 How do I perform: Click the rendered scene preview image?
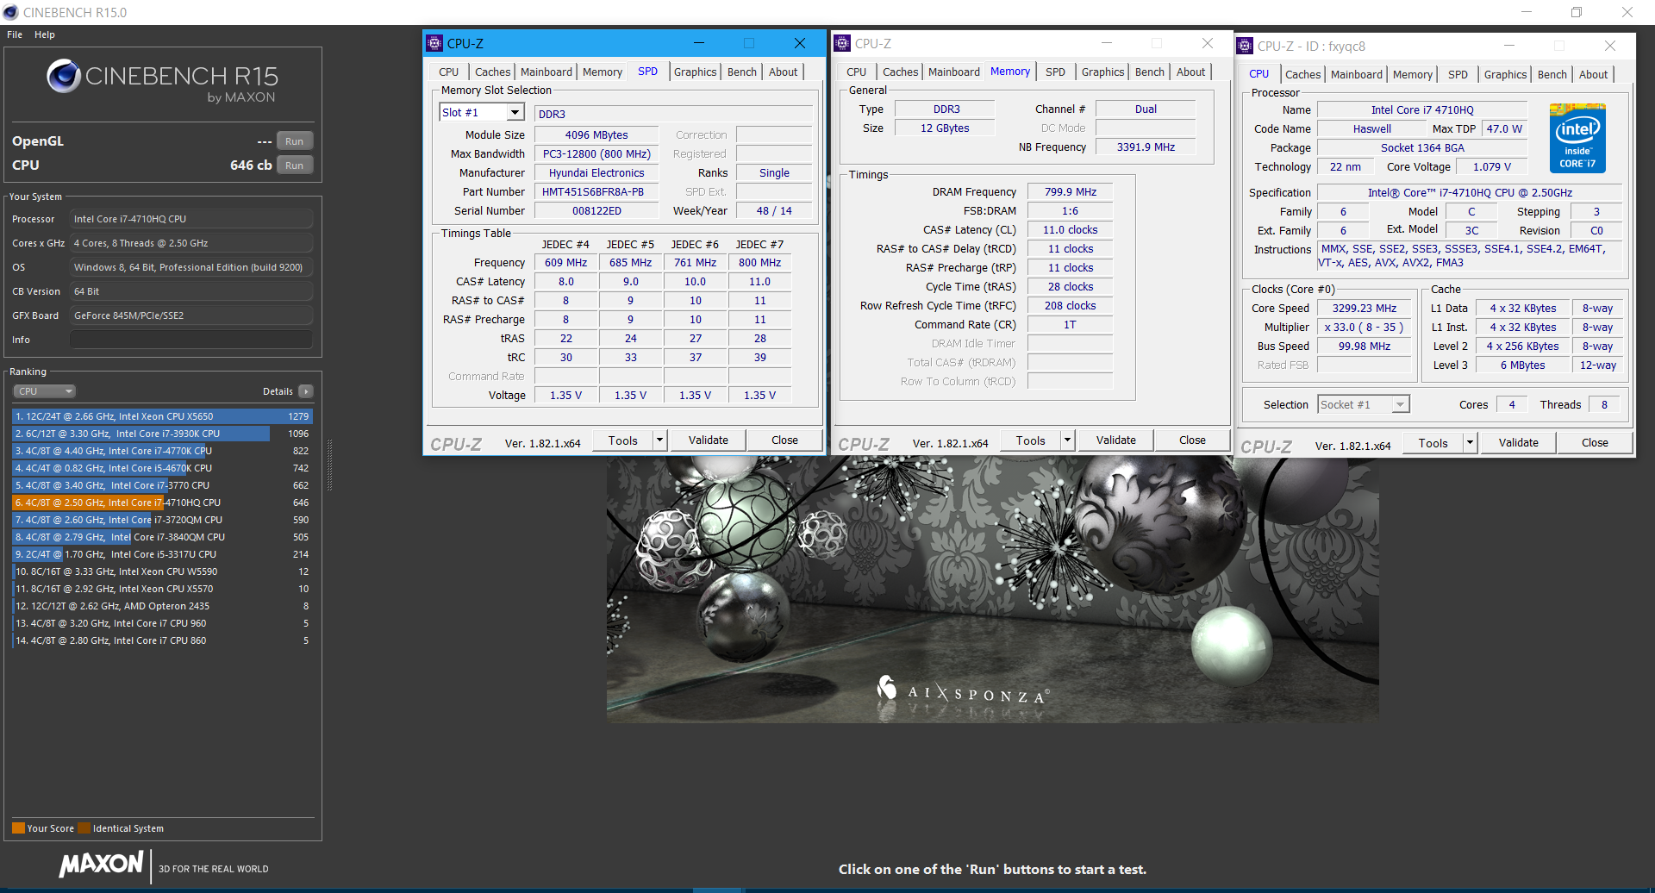click(x=992, y=590)
